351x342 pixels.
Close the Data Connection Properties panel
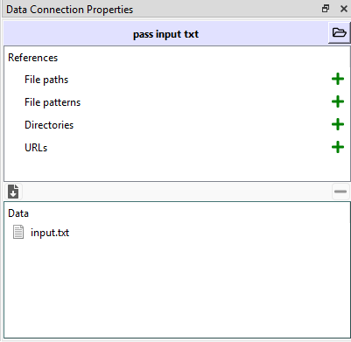344,9
